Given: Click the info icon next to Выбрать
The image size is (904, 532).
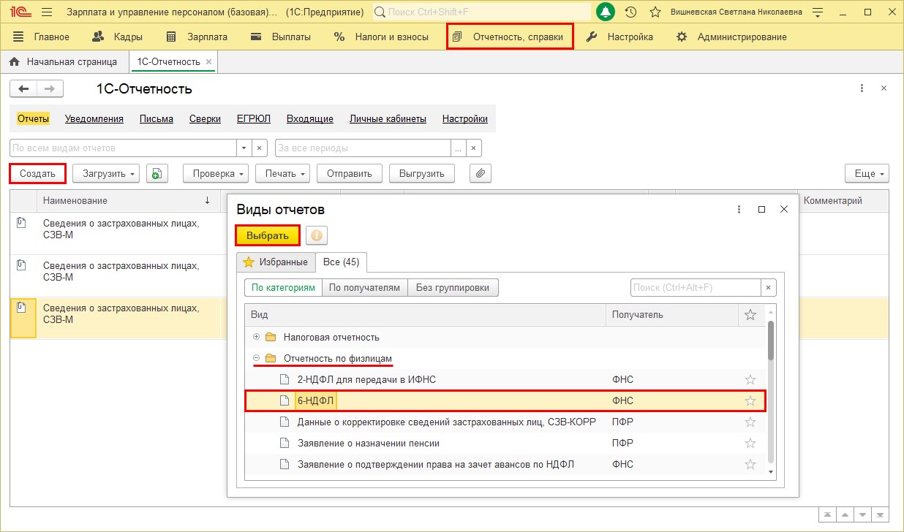Looking at the screenshot, I should pyautogui.click(x=317, y=235).
